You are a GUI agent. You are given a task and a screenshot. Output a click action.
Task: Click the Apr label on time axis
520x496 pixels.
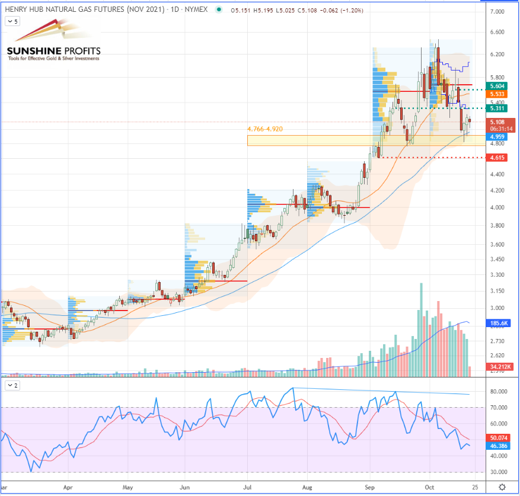[x=68, y=487]
